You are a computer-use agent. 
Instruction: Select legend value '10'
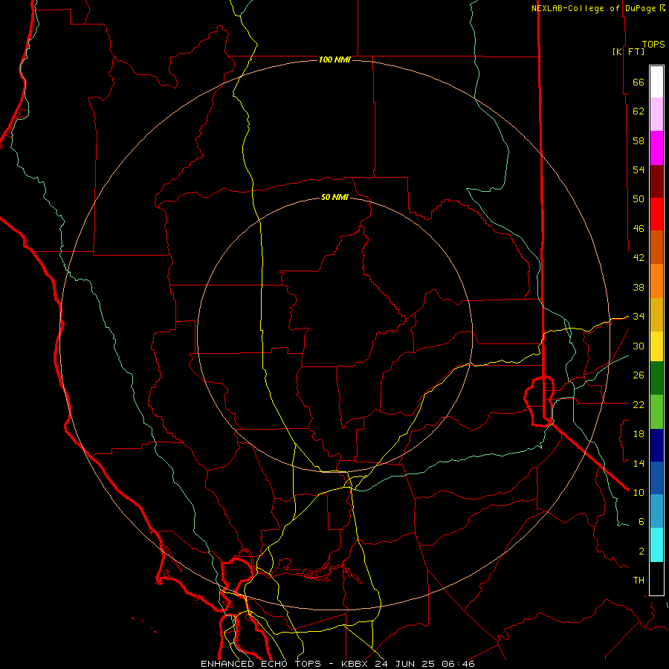click(639, 492)
